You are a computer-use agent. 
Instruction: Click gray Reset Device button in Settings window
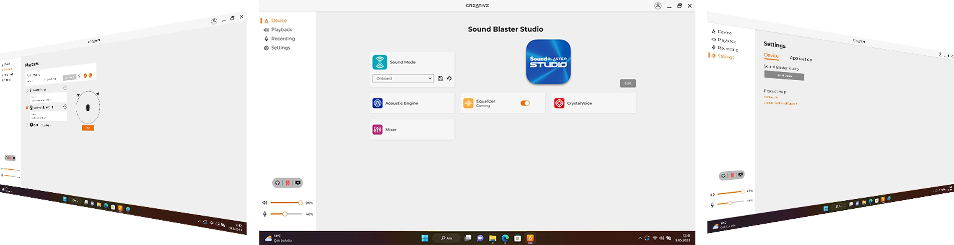point(784,76)
